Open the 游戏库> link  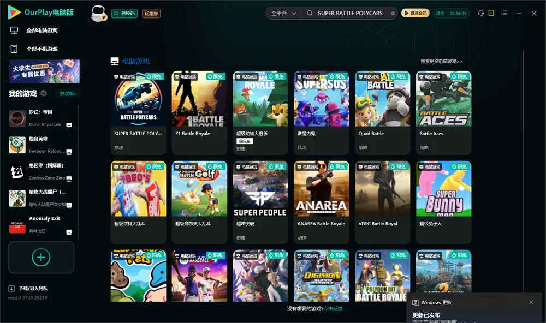pos(68,94)
